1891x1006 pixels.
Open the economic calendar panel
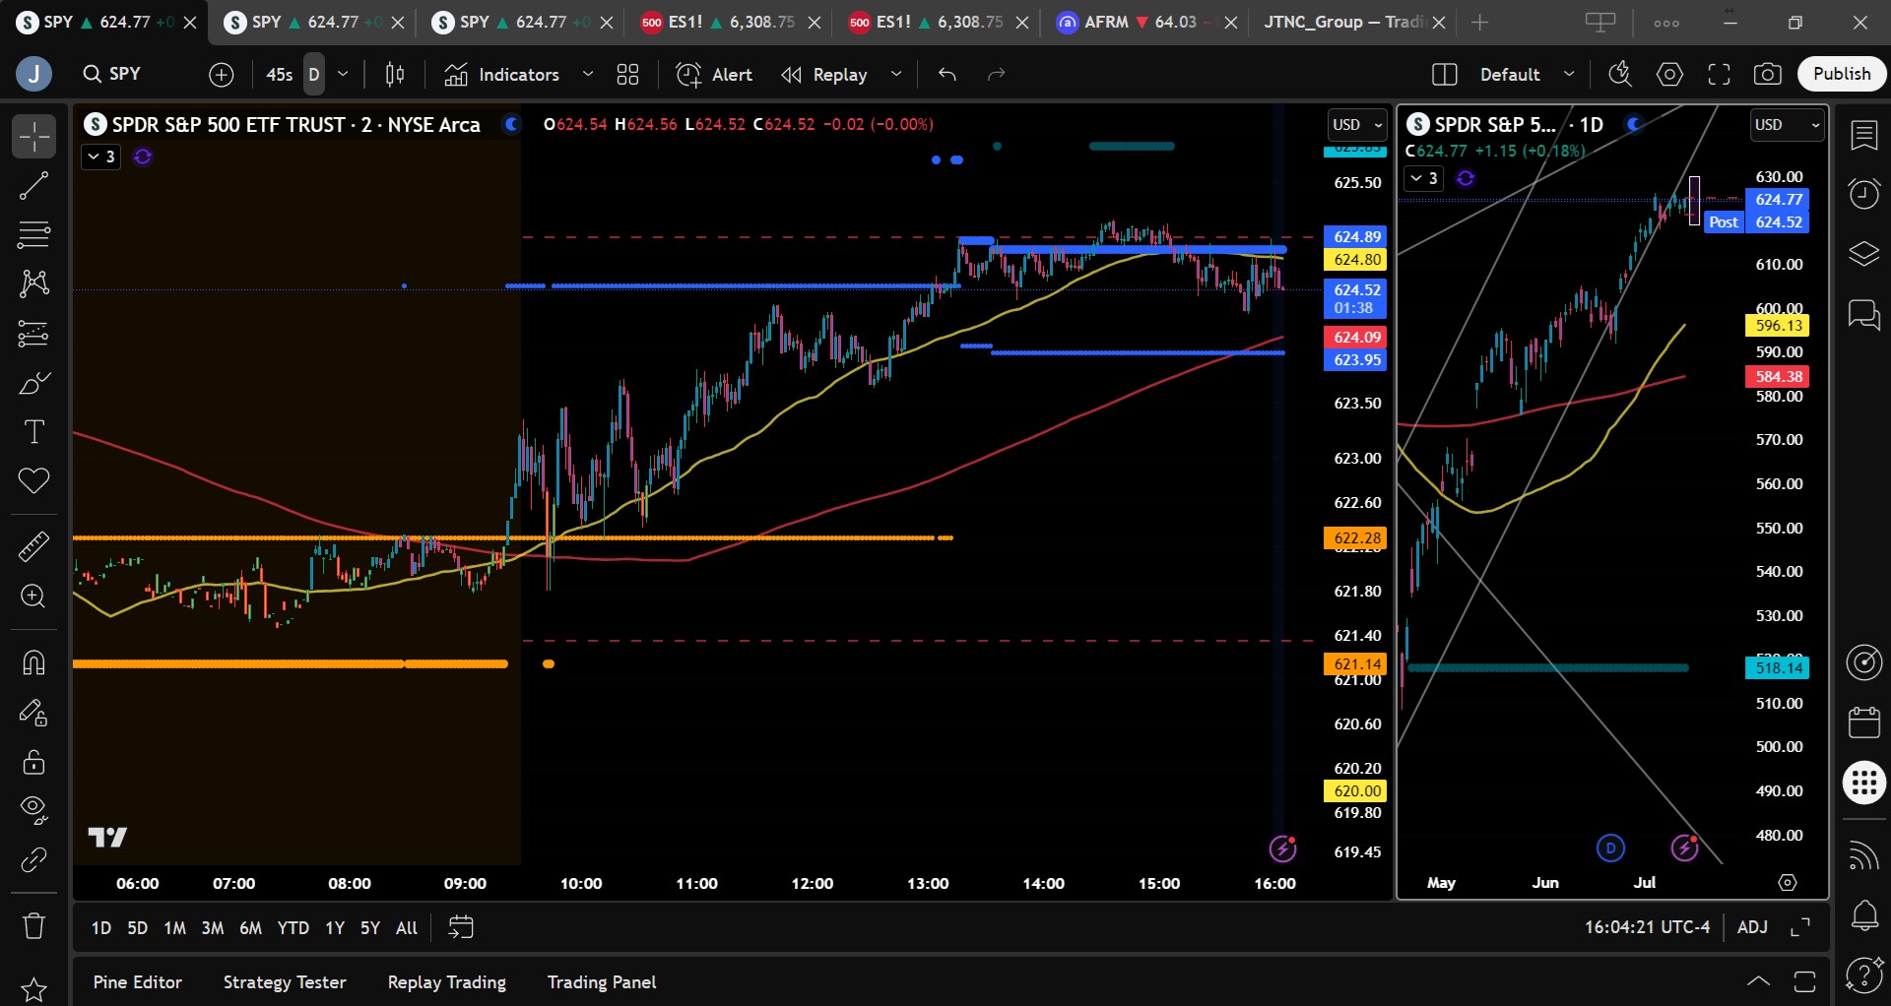click(x=1864, y=723)
